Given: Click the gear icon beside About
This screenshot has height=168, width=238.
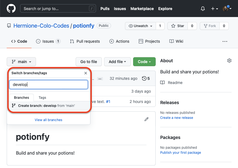Looking at the screenshot, I should [x=229, y=61].
